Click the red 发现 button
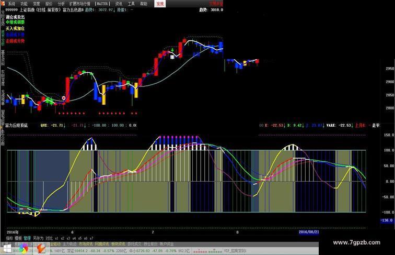 click(160, 4)
